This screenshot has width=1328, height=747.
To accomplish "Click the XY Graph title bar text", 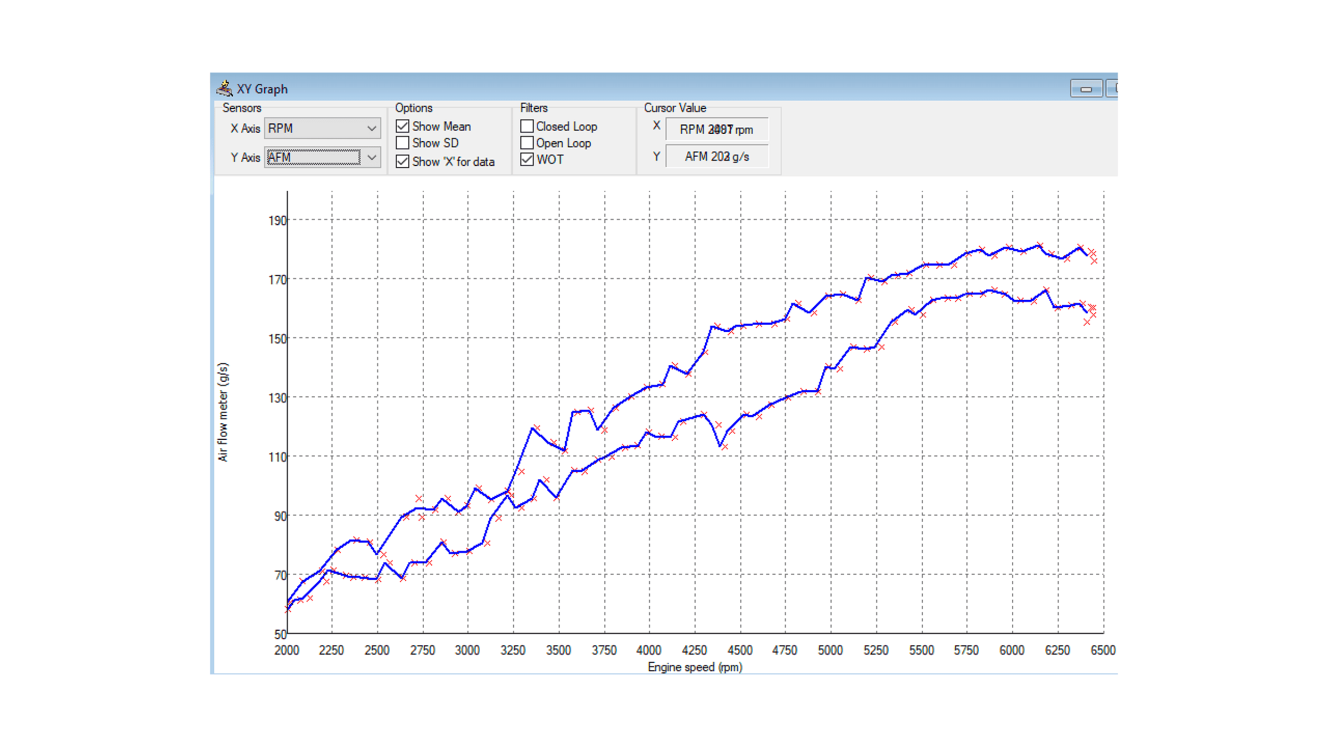I will pyautogui.click(x=262, y=89).
